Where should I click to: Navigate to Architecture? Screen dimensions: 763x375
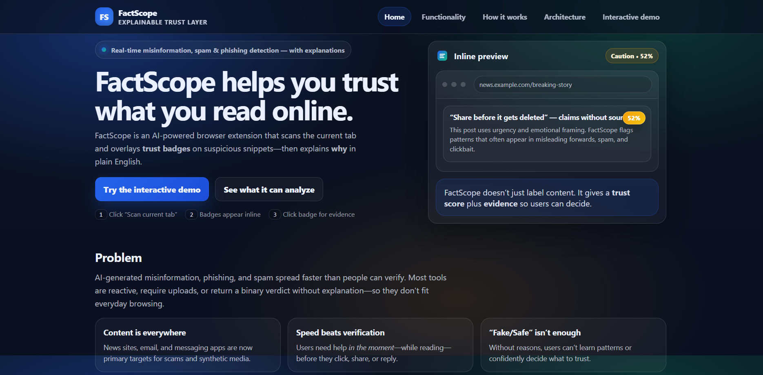(564, 17)
